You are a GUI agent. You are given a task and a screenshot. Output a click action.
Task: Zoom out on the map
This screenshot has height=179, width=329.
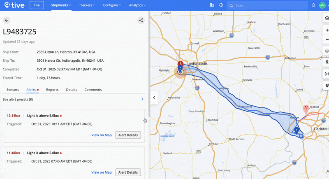[x=327, y=39]
